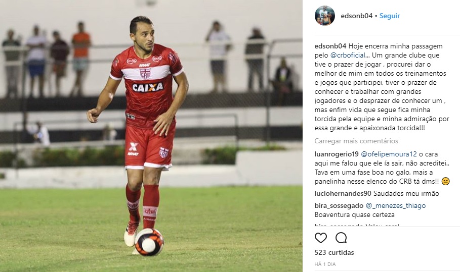
Task: Open the edsonb04 profile avatar
Action: [x=325, y=16]
